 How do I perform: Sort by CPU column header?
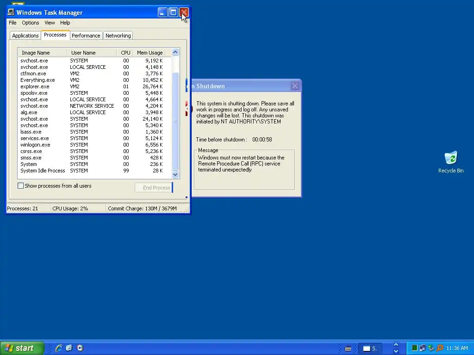tap(125, 53)
